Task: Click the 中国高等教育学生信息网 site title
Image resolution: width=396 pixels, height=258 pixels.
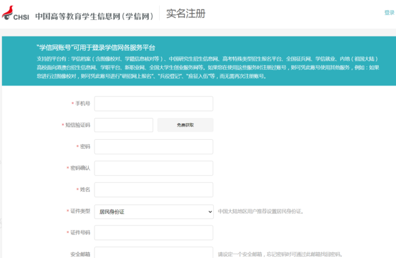Action: pyautogui.click(x=94, y=16)
